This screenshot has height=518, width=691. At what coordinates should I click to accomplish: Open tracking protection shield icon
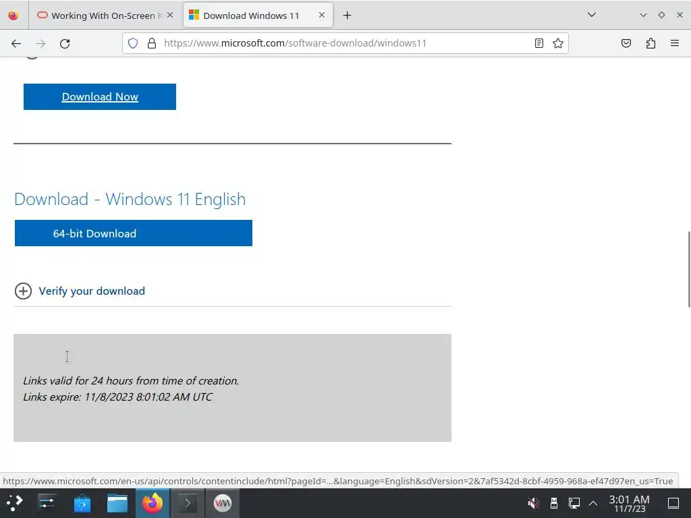133,43
